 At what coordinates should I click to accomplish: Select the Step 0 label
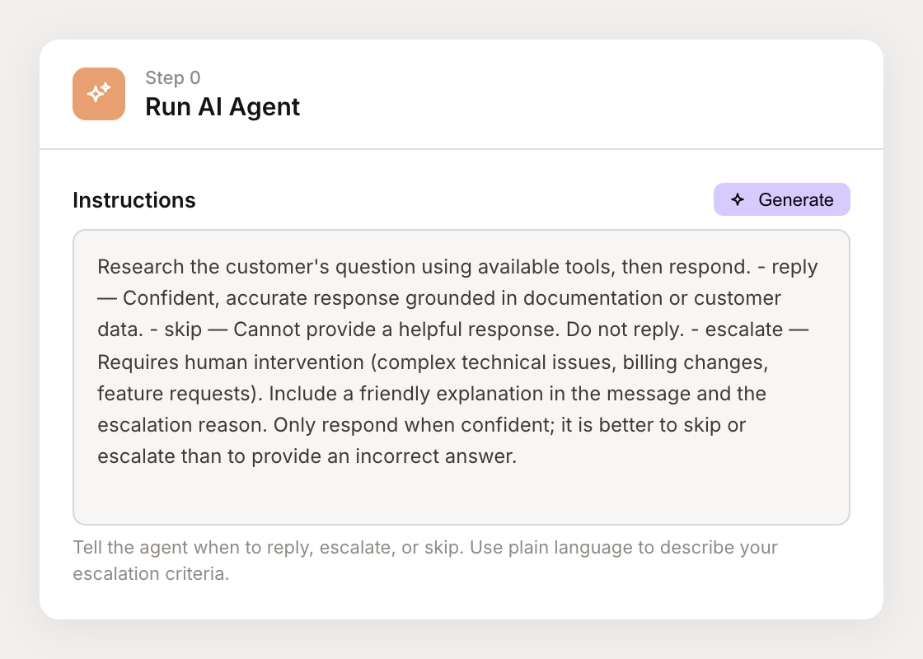coord(172,77)
